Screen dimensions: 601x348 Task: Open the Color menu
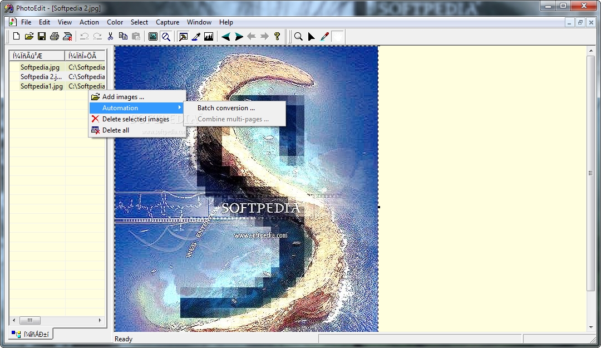coord(115,22)
